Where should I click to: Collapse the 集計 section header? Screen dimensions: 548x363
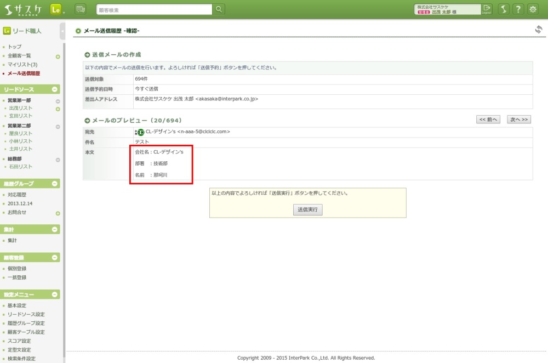coord(54,229)
